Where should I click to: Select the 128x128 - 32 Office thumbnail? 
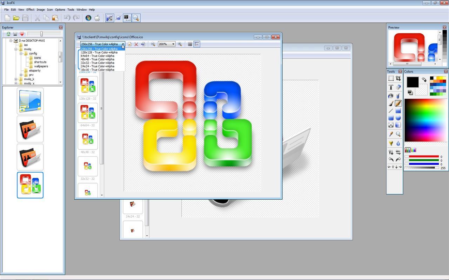(88, 86)
